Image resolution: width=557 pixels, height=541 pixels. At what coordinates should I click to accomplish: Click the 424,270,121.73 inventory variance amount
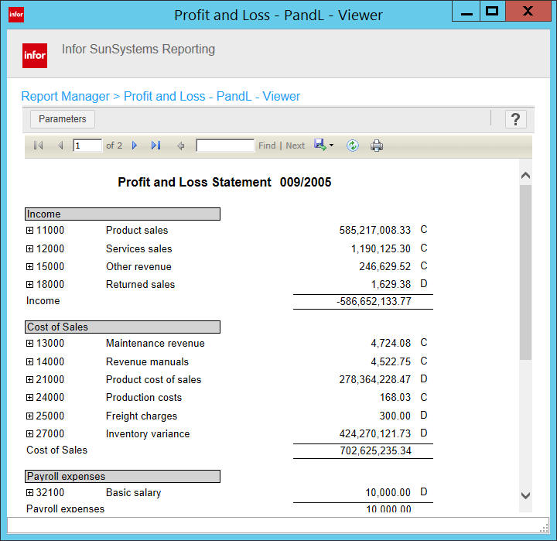374,433
